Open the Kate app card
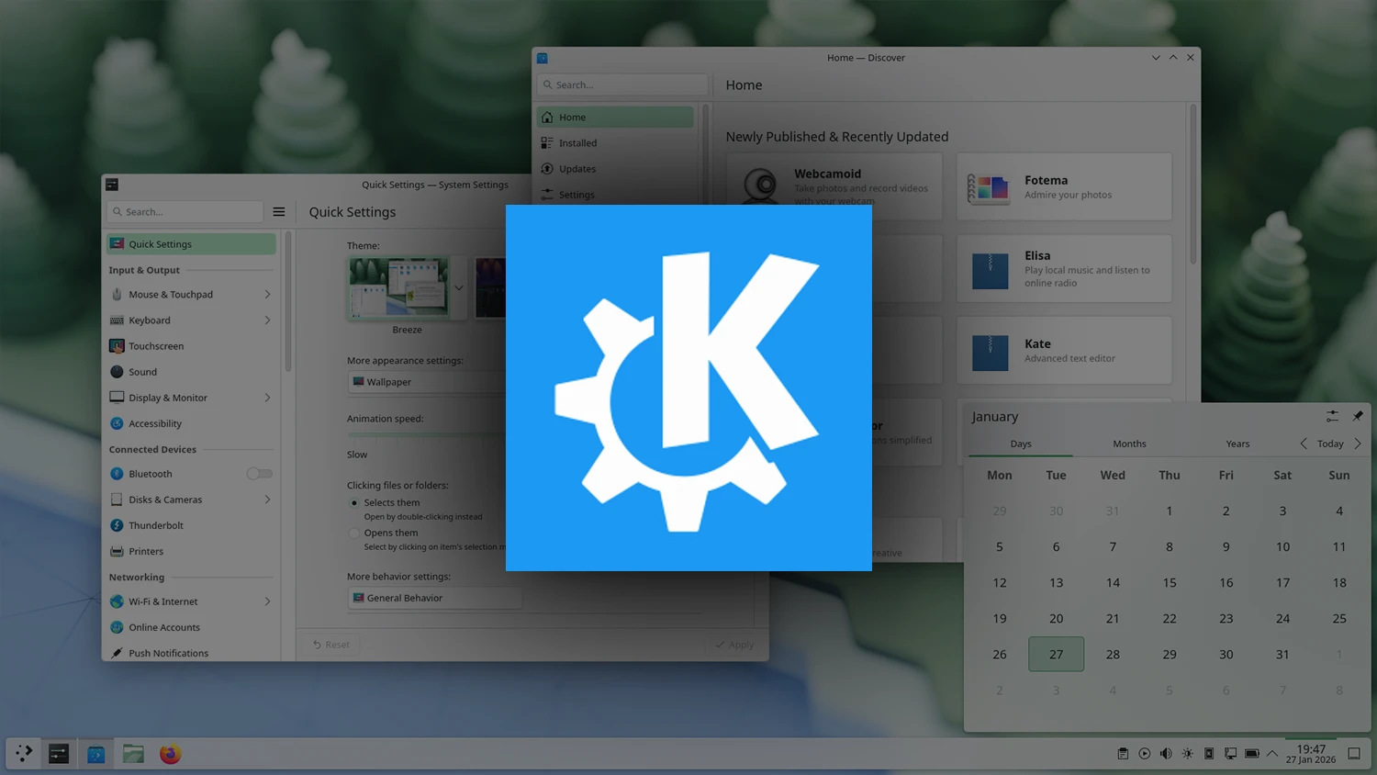This screenshot has width=1377, height=775. 1064,351
